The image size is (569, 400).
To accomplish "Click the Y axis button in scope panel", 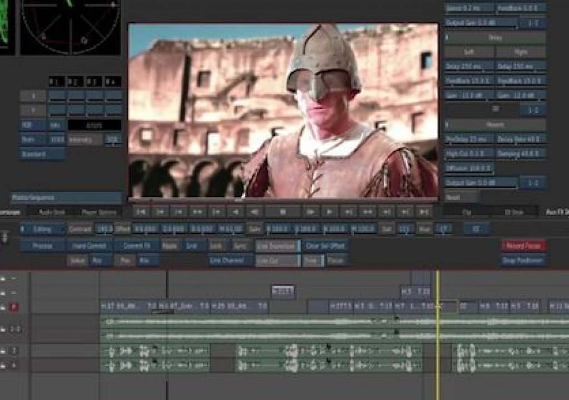I will pos(33,110).
